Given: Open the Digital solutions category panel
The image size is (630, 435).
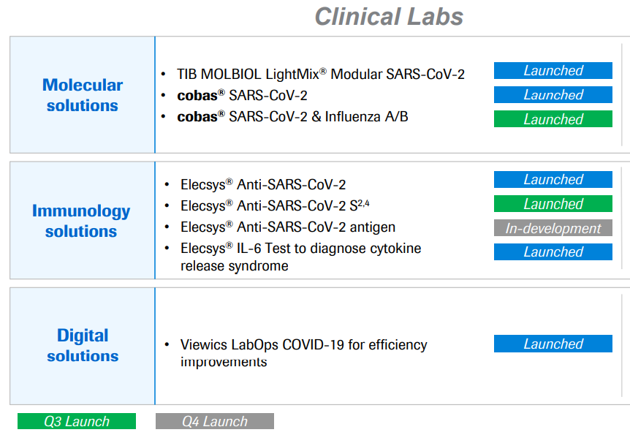Looking at the screenshot, I should pos(83,345).
